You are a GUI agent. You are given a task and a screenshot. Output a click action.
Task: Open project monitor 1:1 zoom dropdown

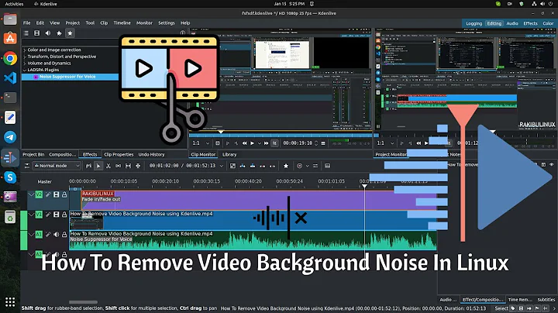[386, 143]
